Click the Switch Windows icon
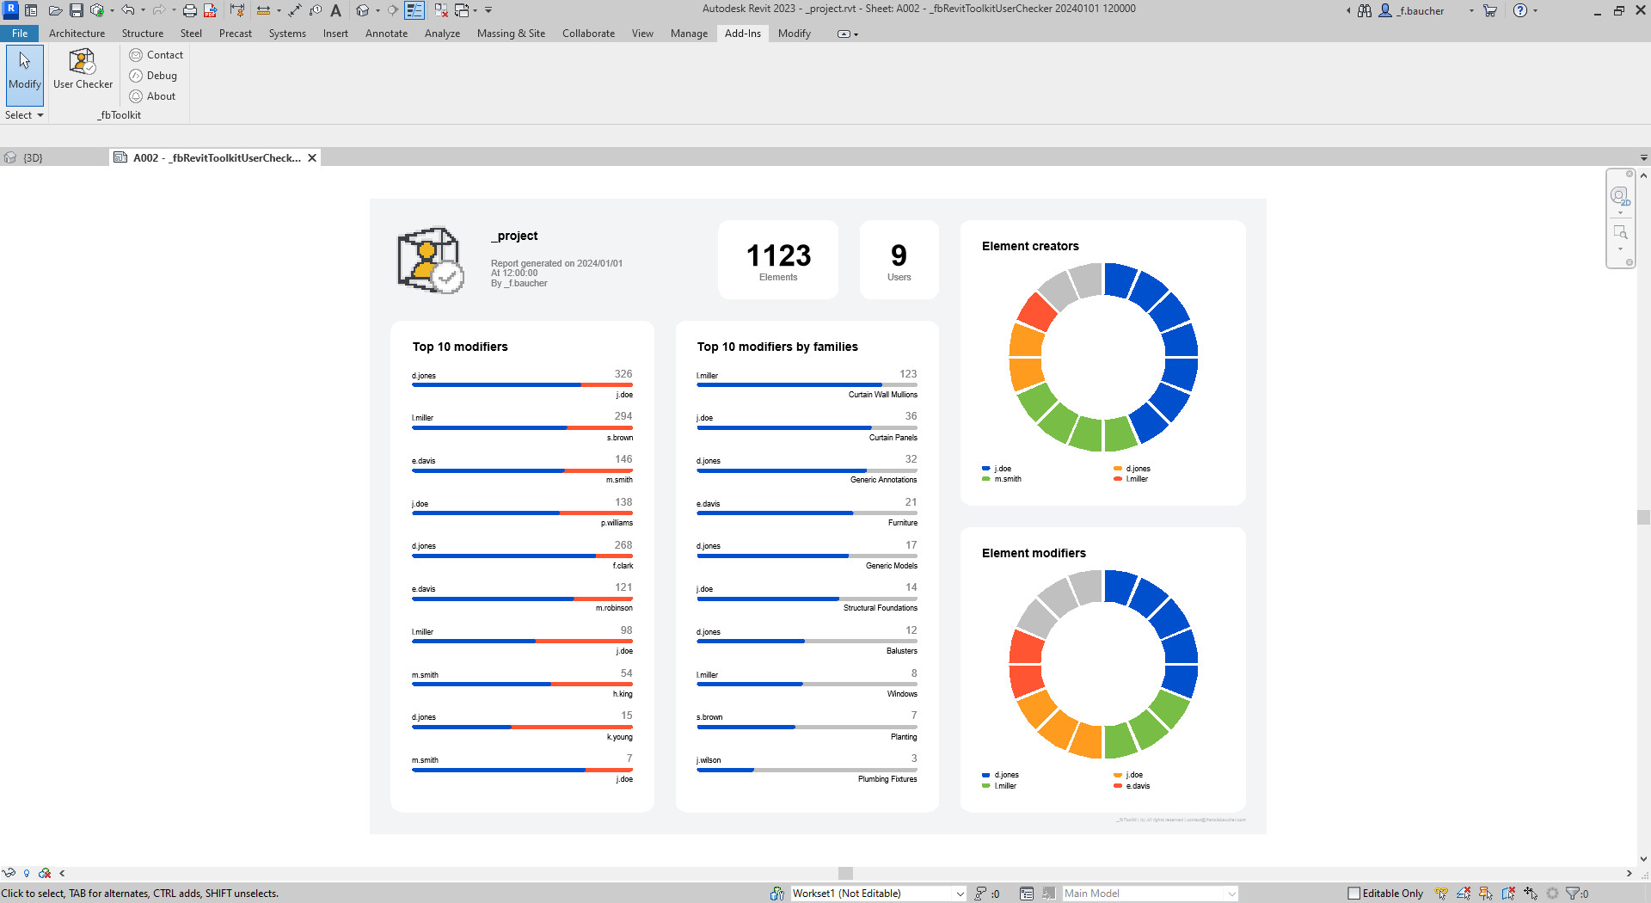 [462, 10]
